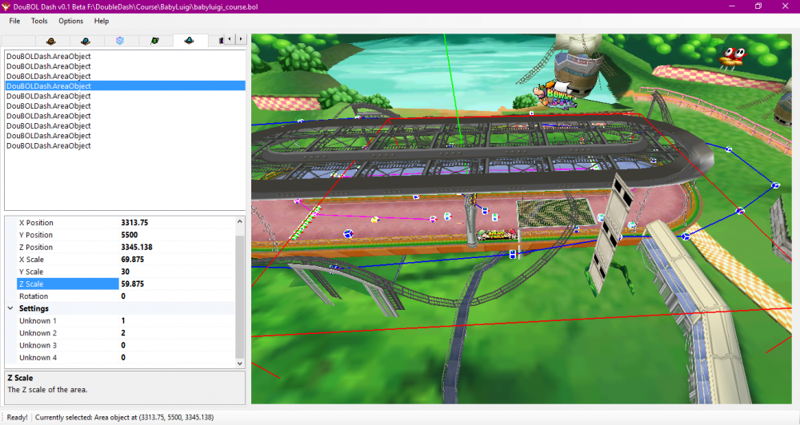Edit Z Scale value 59.875
The width and height of the screenshot is (800, 425).
pyautogui.click(x=177, y=284)
